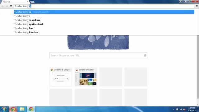Click in the address bar text field
The image size is (199, 112).
[104, 6]
